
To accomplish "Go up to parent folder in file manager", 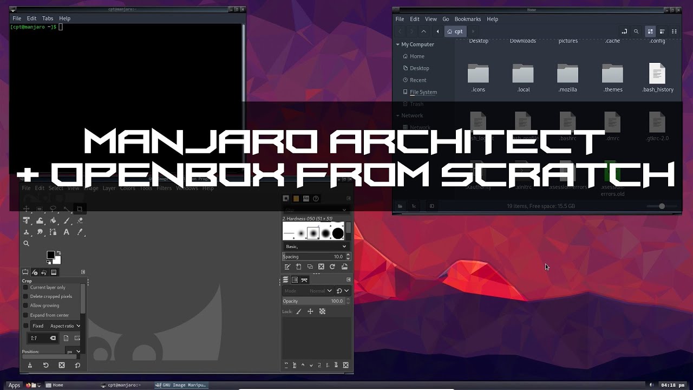I will point(423,31).
